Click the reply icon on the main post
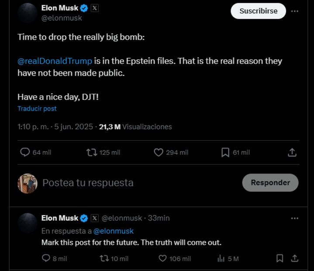 coord(25,152)
